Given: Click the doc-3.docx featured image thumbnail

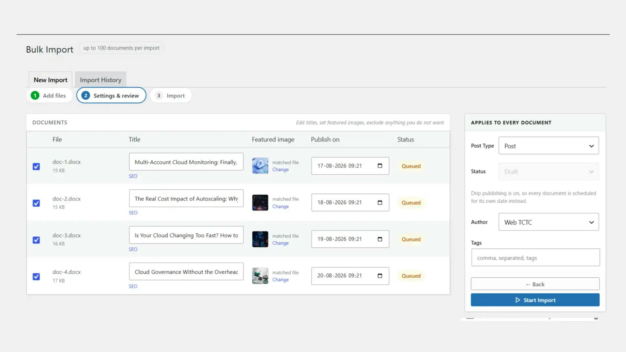Looking at the screenshot, I should pos(260,239).
